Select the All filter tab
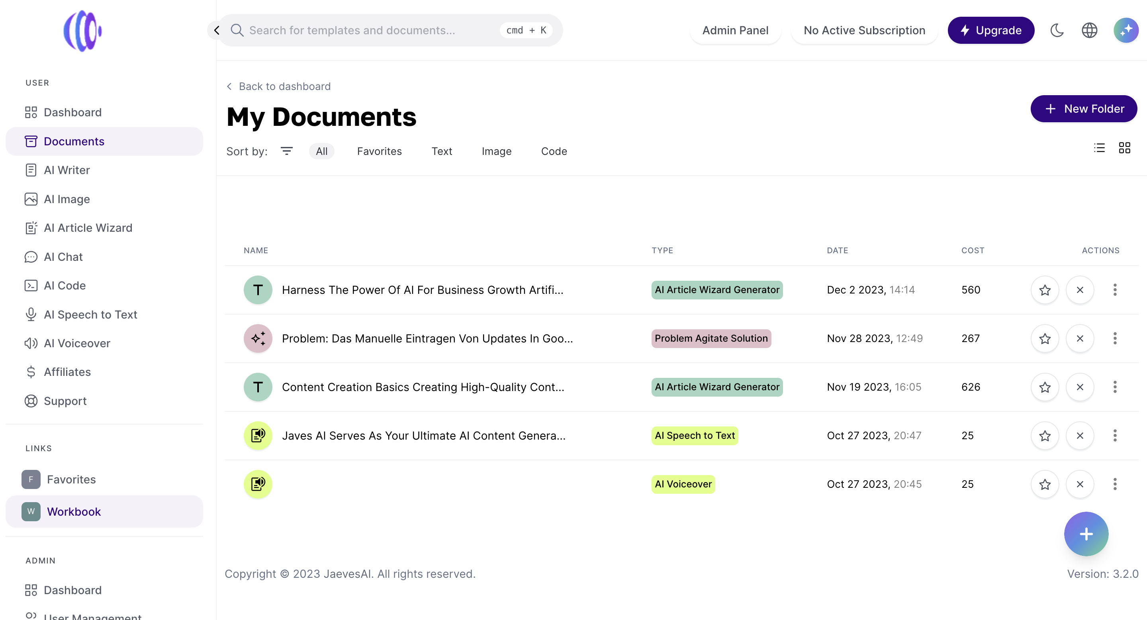Viewport: 1147px width, 620px height. click(321, 151)
